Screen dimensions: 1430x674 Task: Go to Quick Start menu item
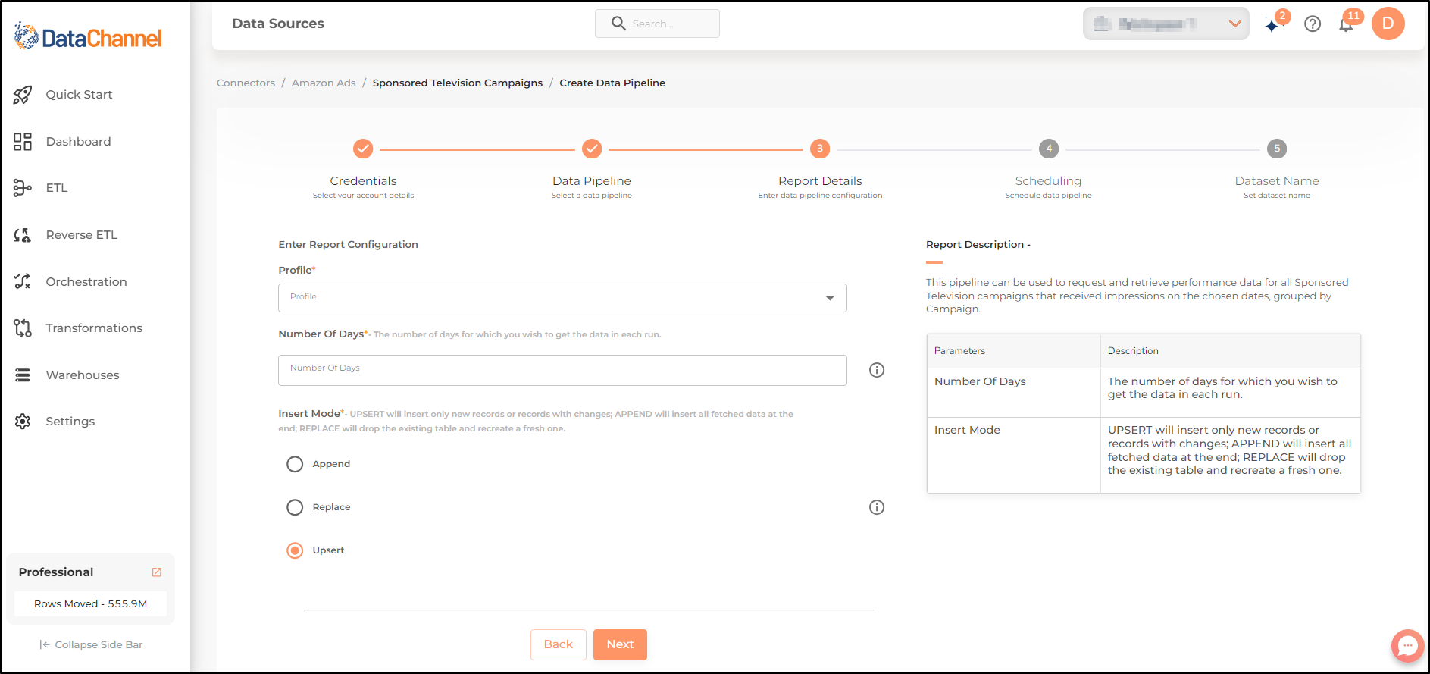point(79,95)
